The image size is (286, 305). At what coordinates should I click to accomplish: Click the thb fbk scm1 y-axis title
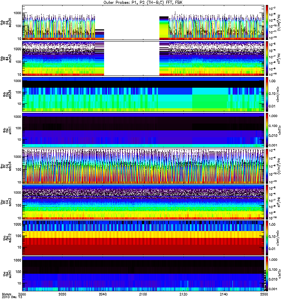click(x=6, y=130)
